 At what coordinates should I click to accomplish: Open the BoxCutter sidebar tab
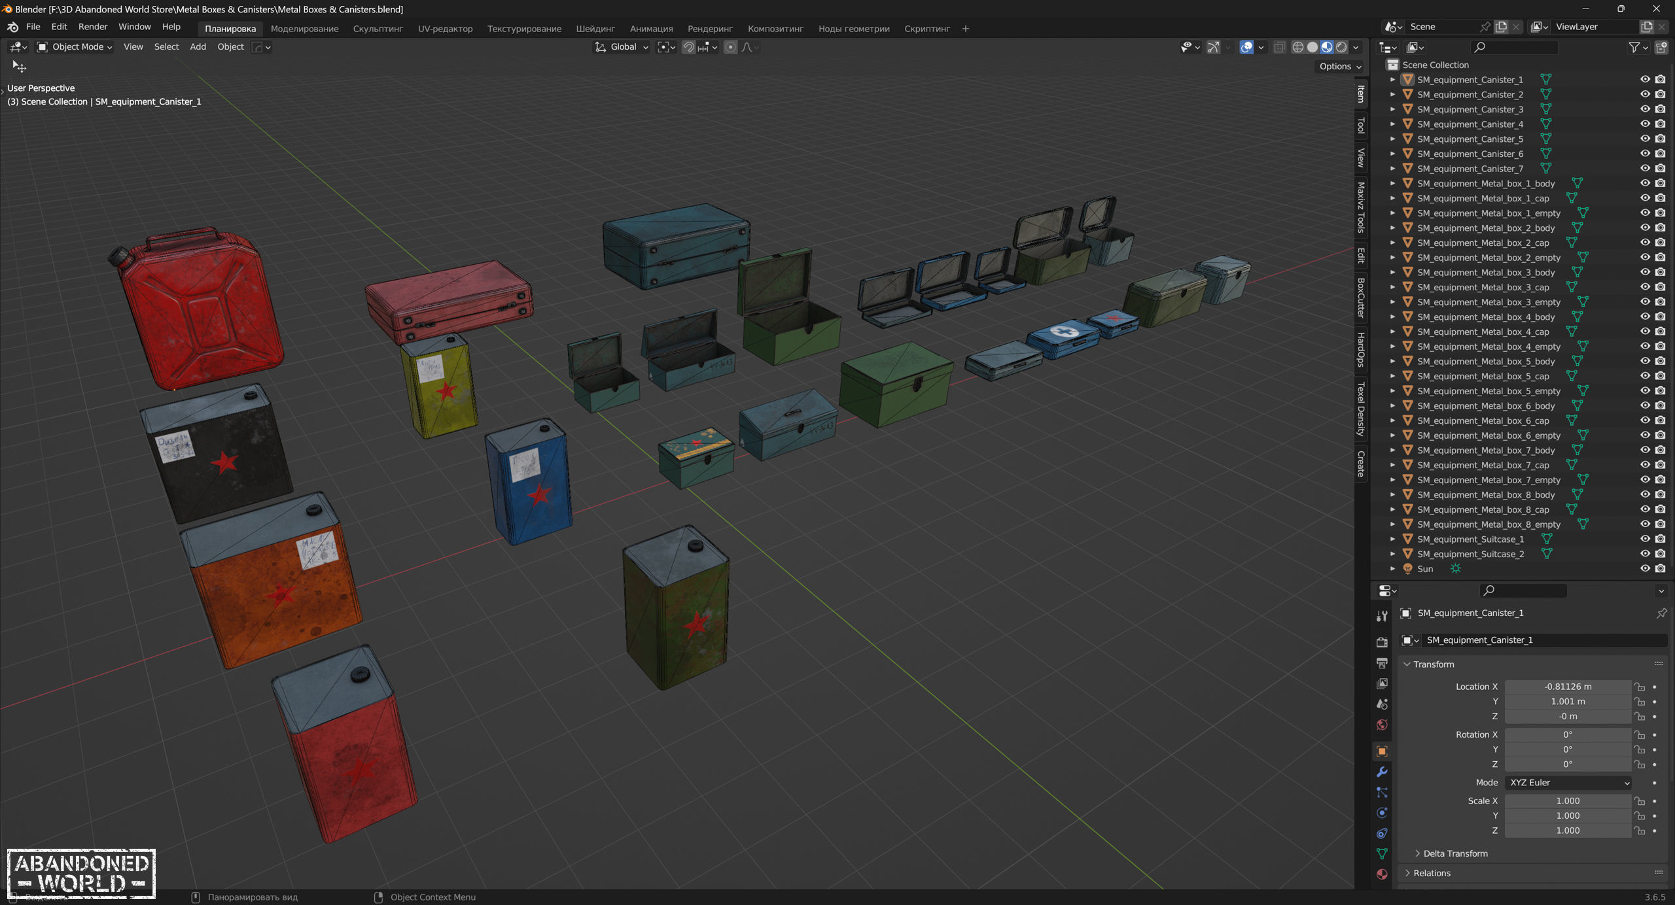tap(1361, 298)
